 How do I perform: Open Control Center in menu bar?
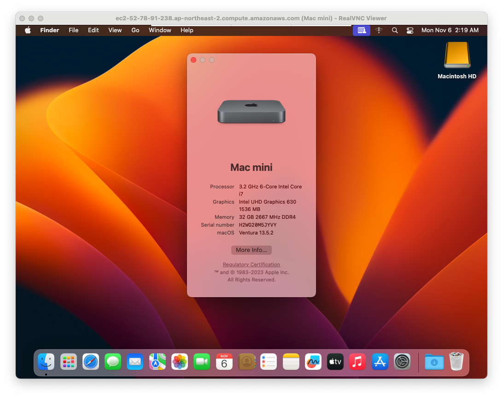click(410, 30)
